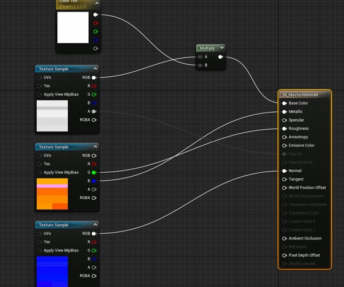
Task: Click the gray-white texture preview thumbnail
Action: click(x=52, y=116)
